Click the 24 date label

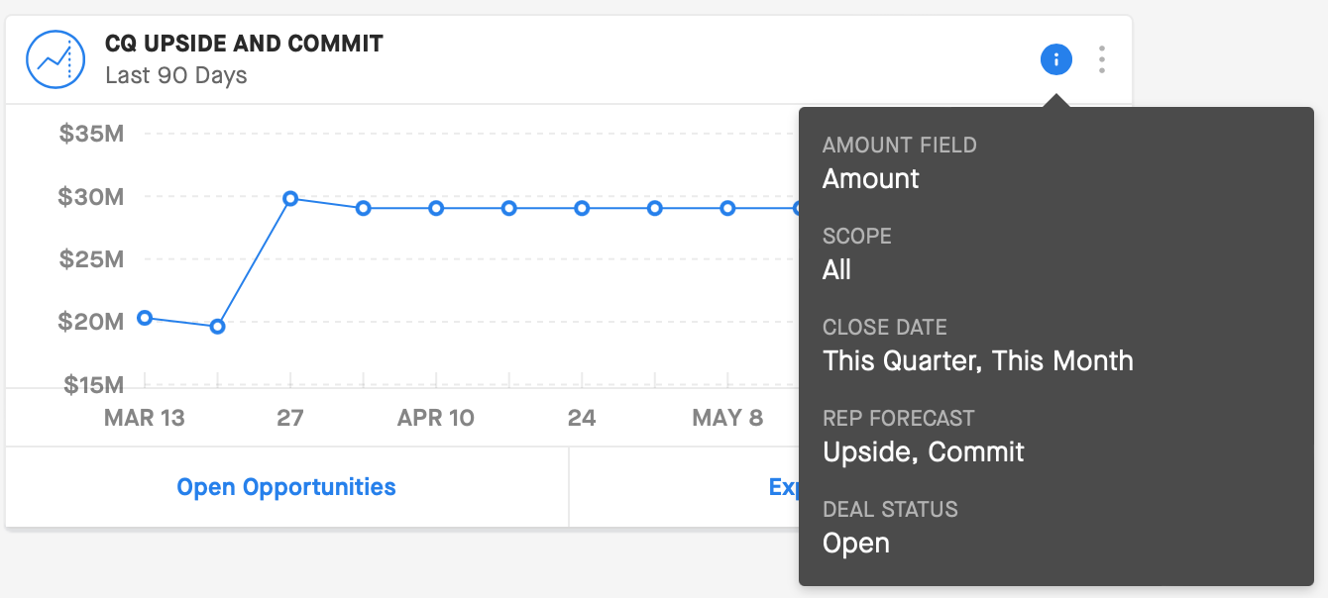582,418
